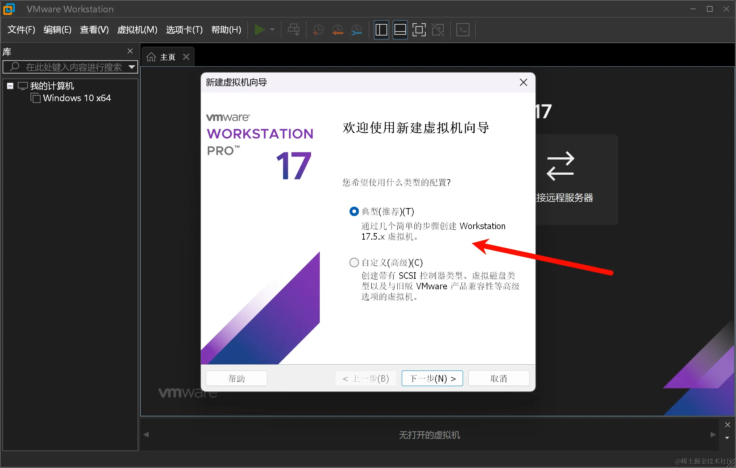The width and height of the screenshot is (736, 468).
Task: Select the 自定义(高级) radio option
Action: [x=354, y=262]
